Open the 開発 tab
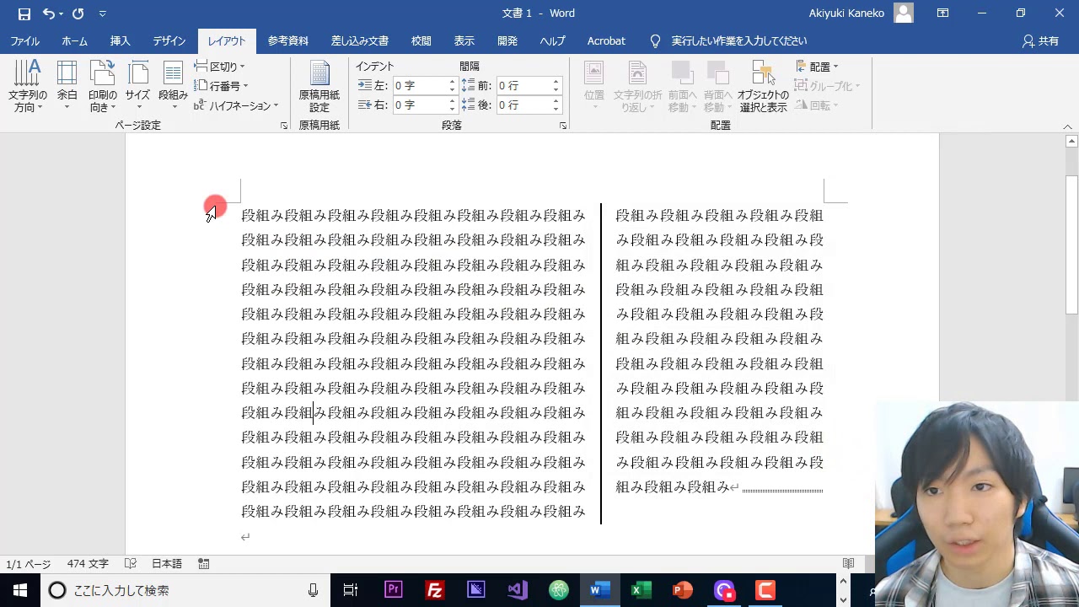This screenshot has height=607, width=1079. pos(507,40)
